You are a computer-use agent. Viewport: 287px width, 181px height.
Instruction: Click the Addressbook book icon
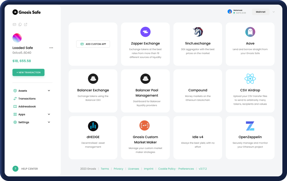pos(15,106)
